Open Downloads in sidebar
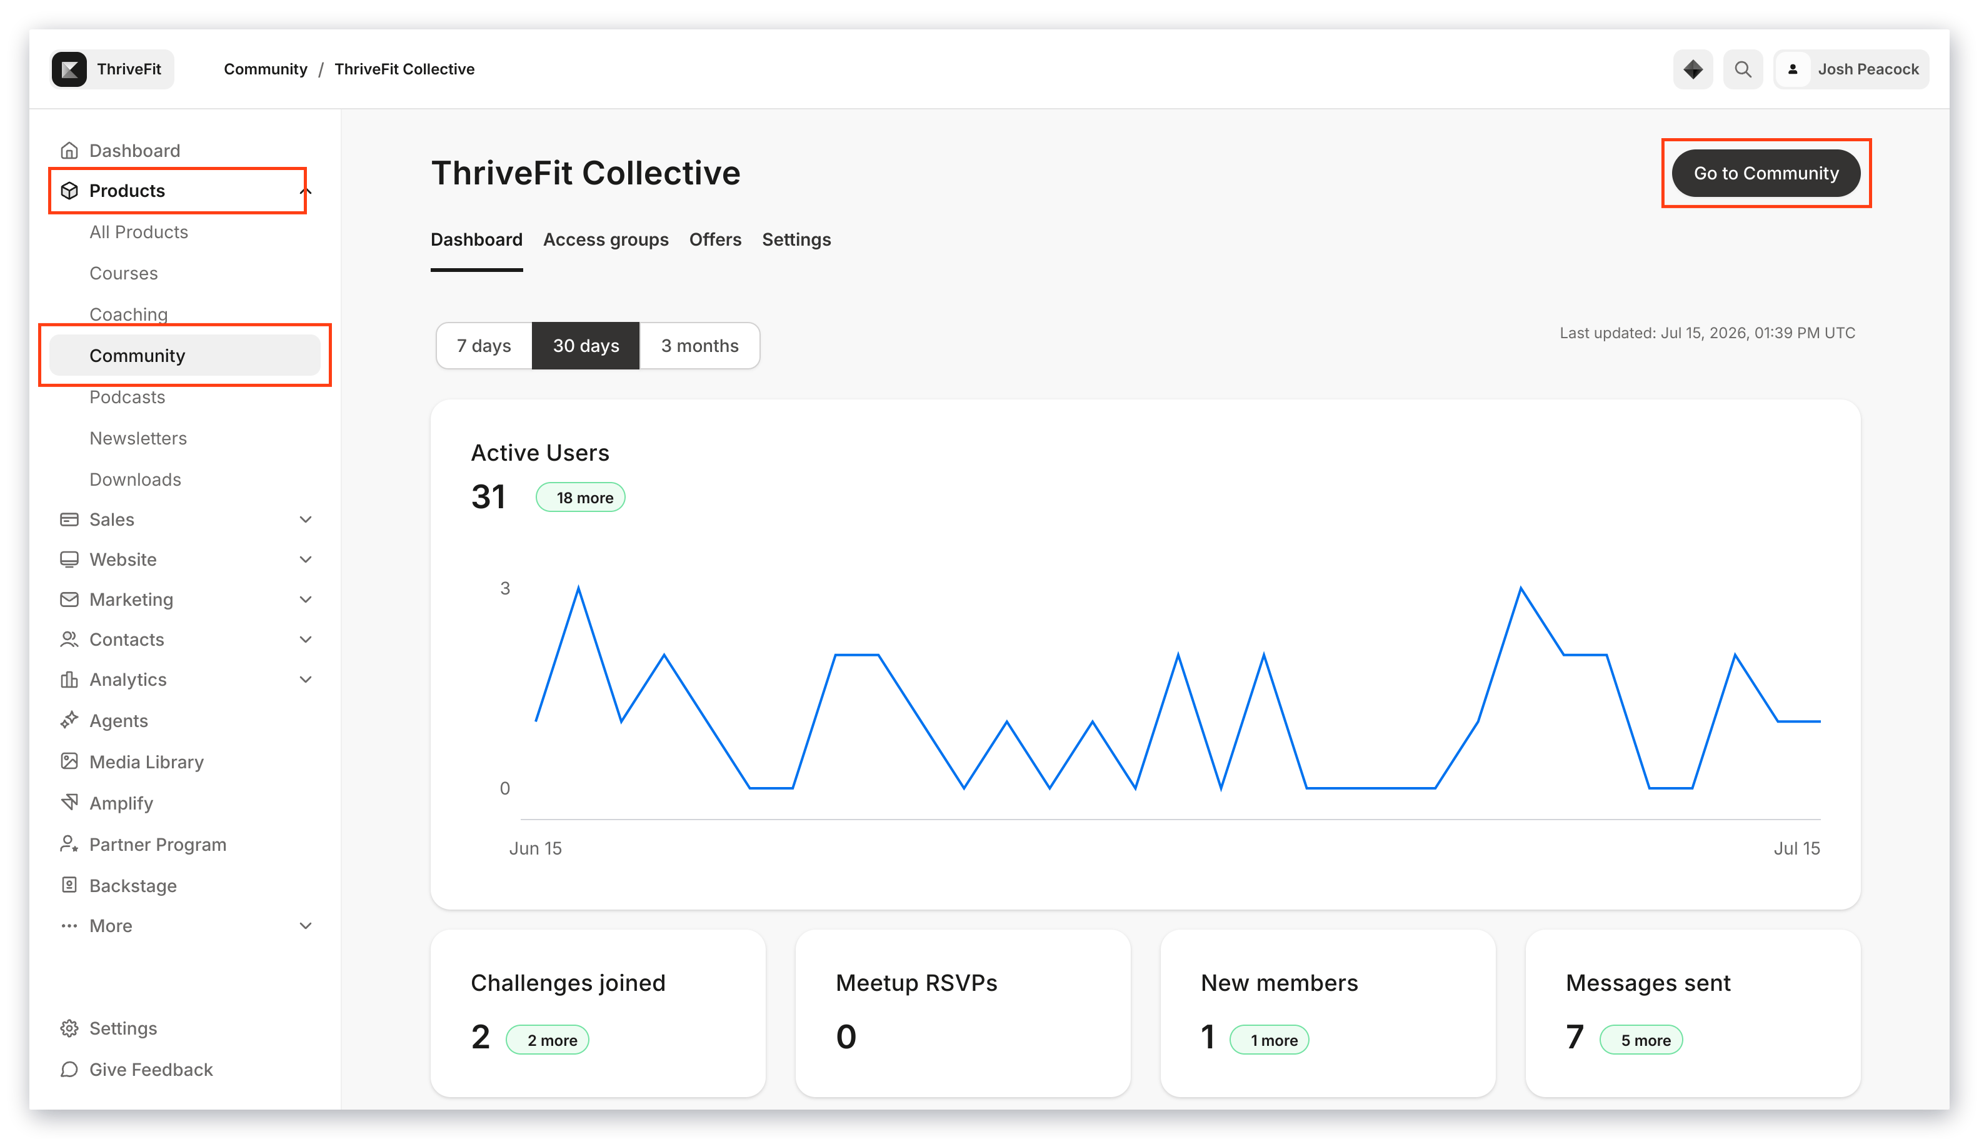 (134, 479)
